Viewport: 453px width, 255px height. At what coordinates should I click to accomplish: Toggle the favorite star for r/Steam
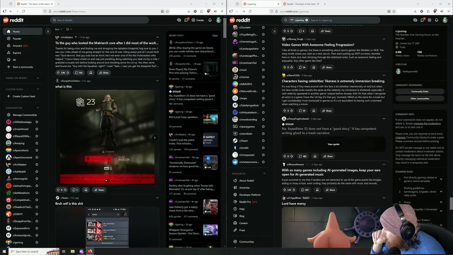[x=263, y=141]
